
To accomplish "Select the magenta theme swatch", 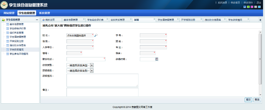I will pyautogui.click(x=252, y=7).
